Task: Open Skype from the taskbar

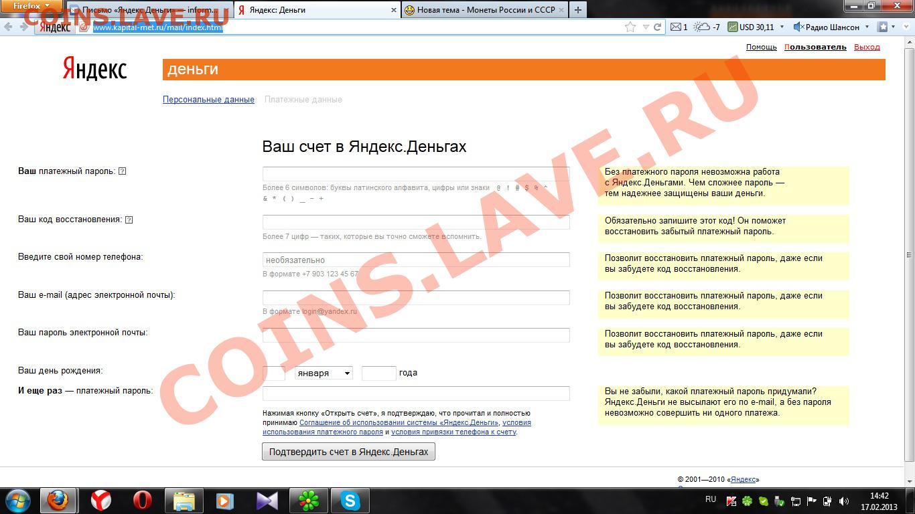Action: coord(350,501)
